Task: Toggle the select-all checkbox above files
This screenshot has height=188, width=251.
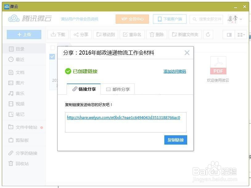Action: (52, 48)
